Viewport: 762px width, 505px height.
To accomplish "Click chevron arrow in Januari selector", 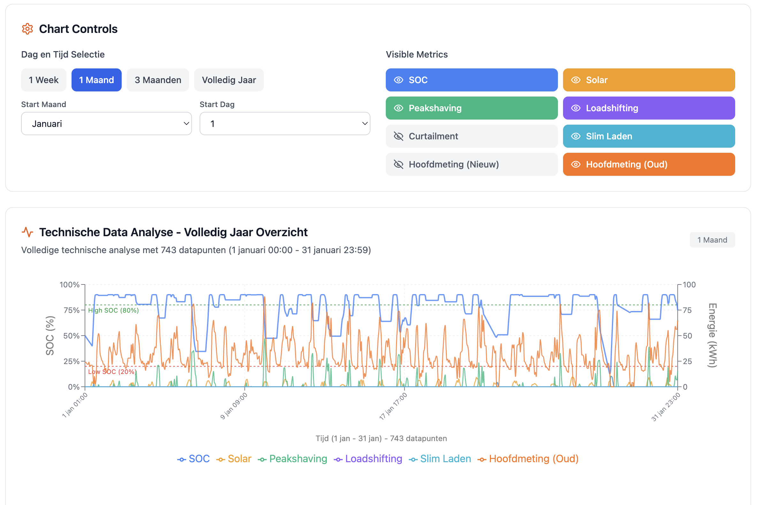I will 186,124.
